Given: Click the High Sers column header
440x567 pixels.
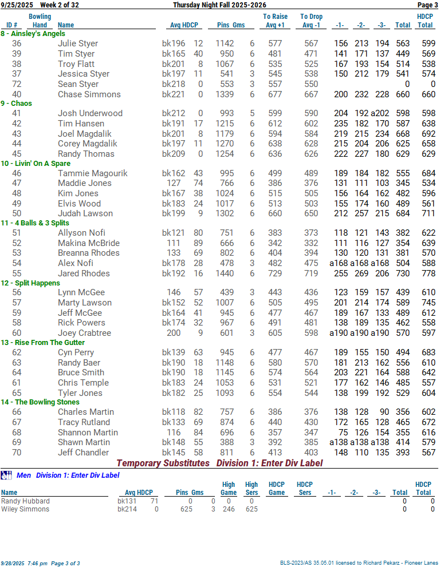Looking at the screenshot, I should click(252, 489).
